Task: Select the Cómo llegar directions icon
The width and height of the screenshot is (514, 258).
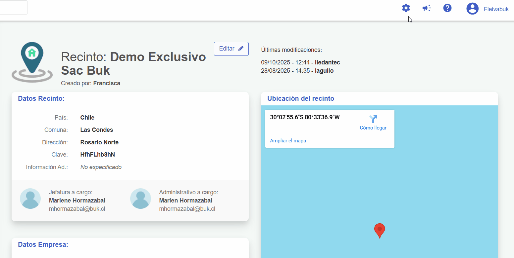Action: 373,119
